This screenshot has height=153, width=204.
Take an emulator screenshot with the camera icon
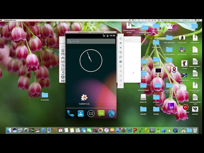[120, 62]
